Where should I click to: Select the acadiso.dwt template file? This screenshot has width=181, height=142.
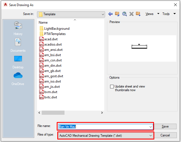coord(53,44)
